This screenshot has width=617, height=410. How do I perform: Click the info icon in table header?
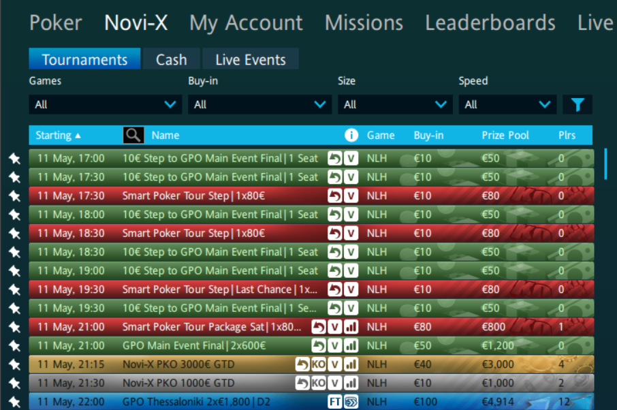coord(351,136)
